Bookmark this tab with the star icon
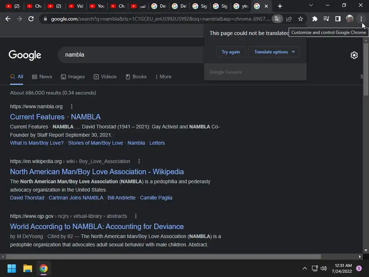Image resolution: width=369 pixels, height=277 pixels. coord(301,19)
